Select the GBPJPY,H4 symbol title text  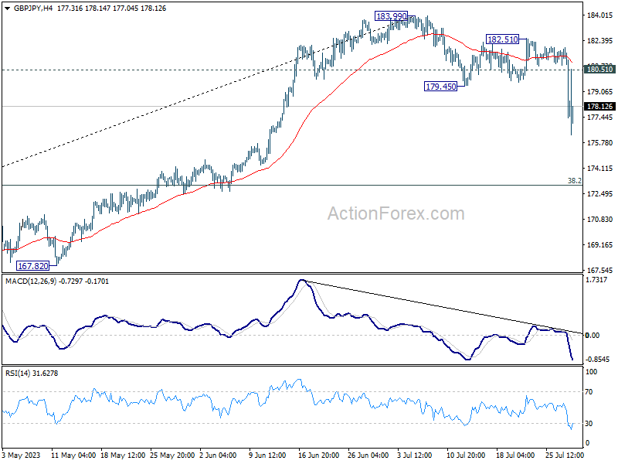coord(33,9)
